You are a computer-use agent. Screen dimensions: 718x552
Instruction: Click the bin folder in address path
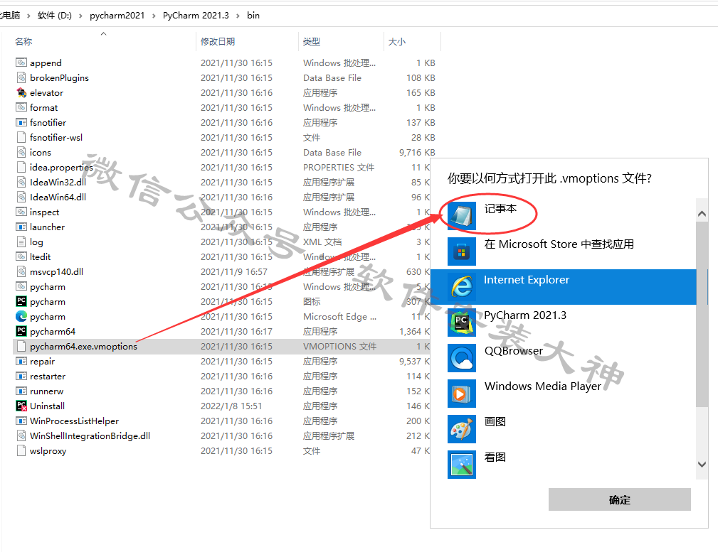pos(253,16)
